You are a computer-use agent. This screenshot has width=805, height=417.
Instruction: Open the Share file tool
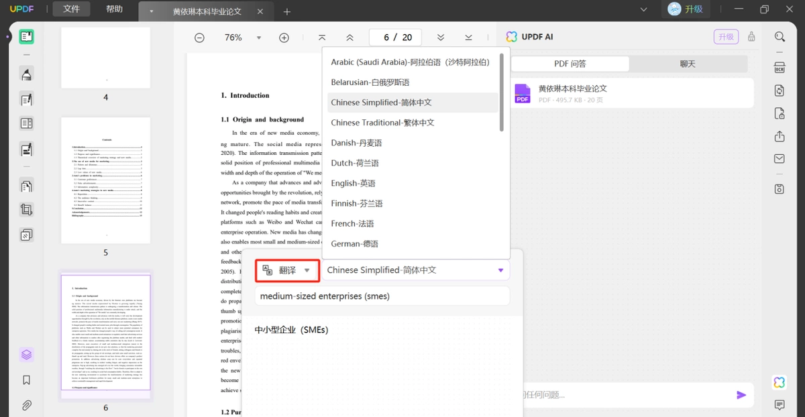tap(780, 136)
